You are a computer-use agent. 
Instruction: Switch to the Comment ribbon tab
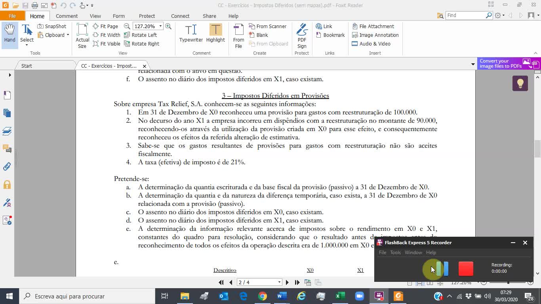(x=67, y=16)
